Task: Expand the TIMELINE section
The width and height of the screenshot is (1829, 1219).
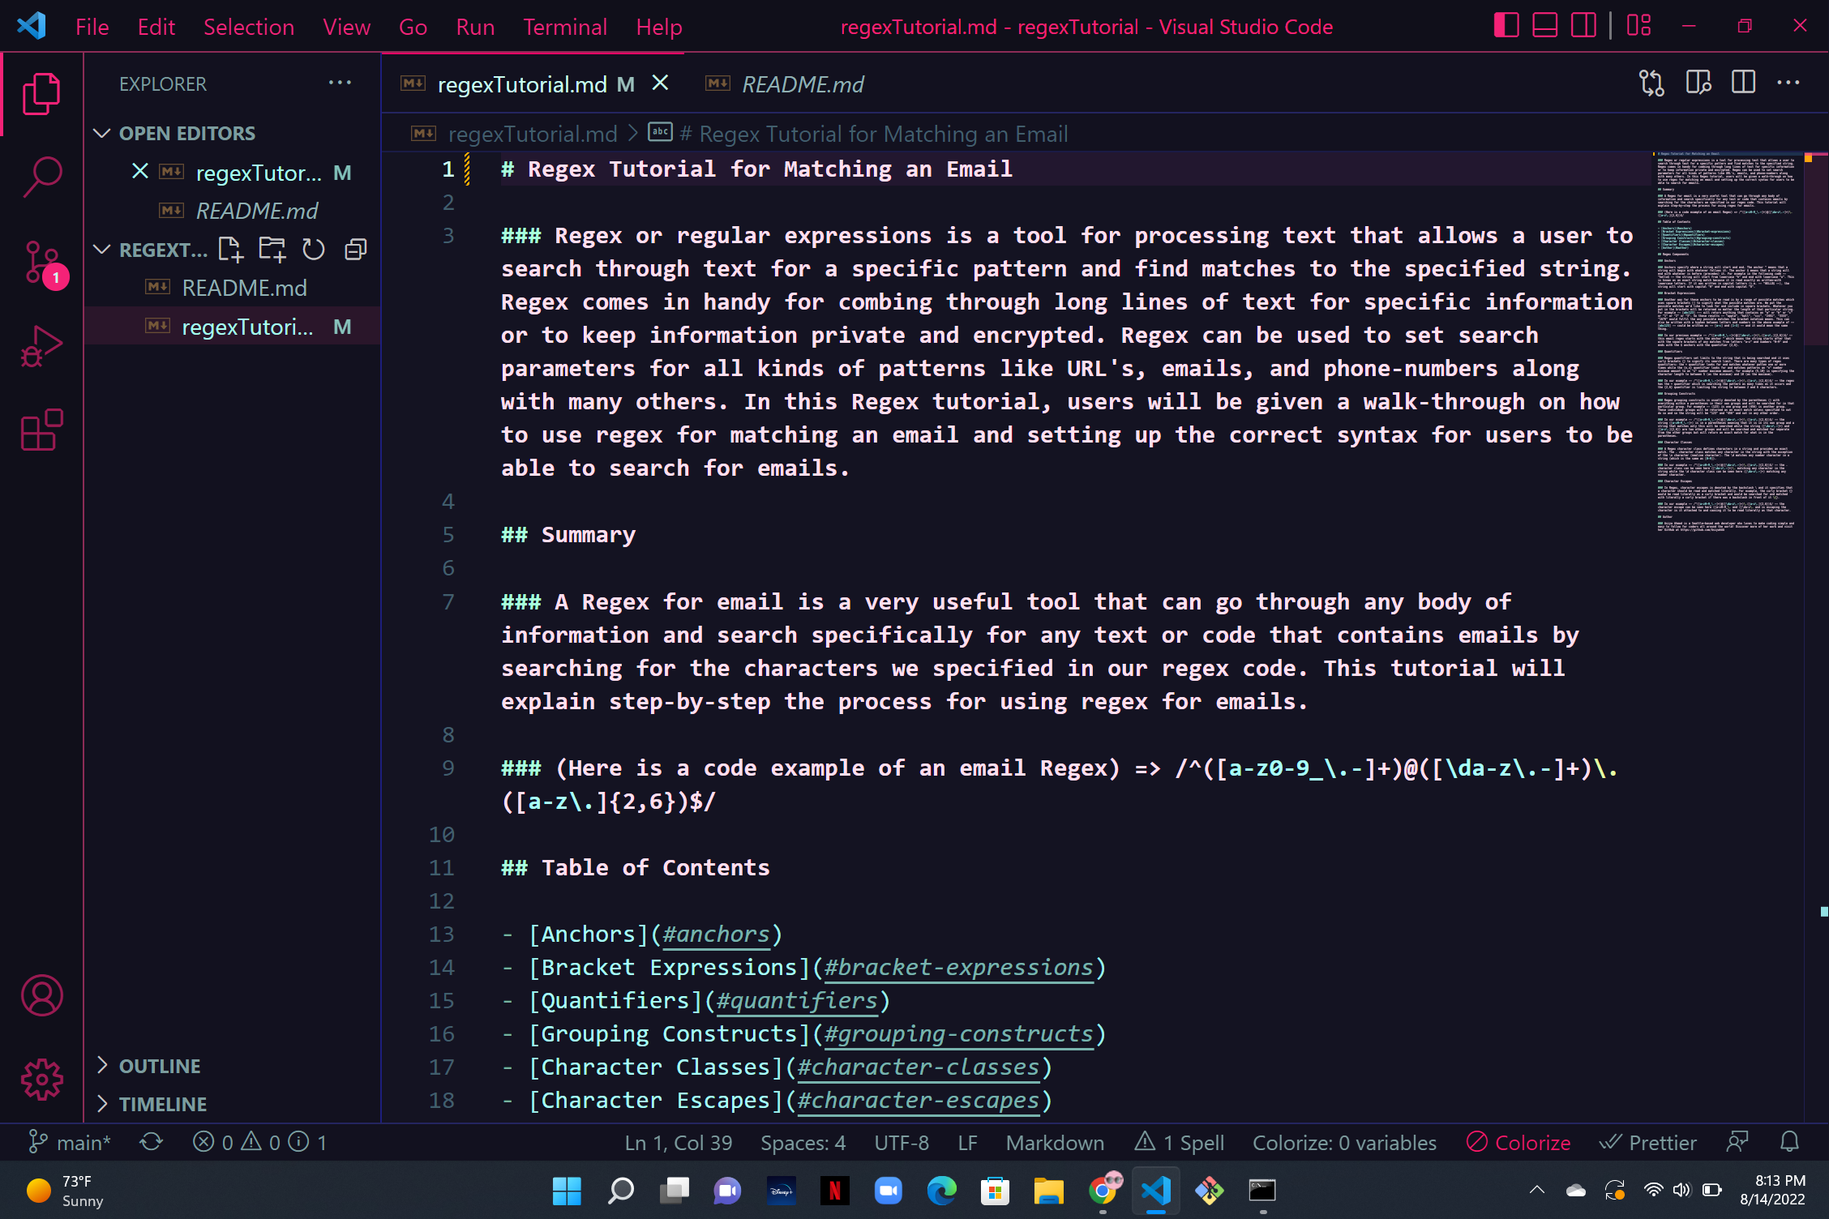Action: (x=163, y=1104)
